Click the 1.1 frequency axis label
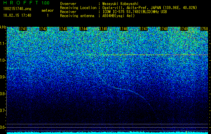The height and width of the screenshot is (134, 211). tap(3, 44)
